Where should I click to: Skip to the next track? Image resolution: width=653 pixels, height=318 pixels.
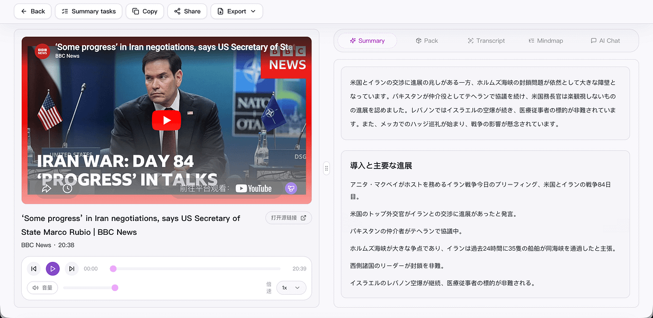(71, 269)
